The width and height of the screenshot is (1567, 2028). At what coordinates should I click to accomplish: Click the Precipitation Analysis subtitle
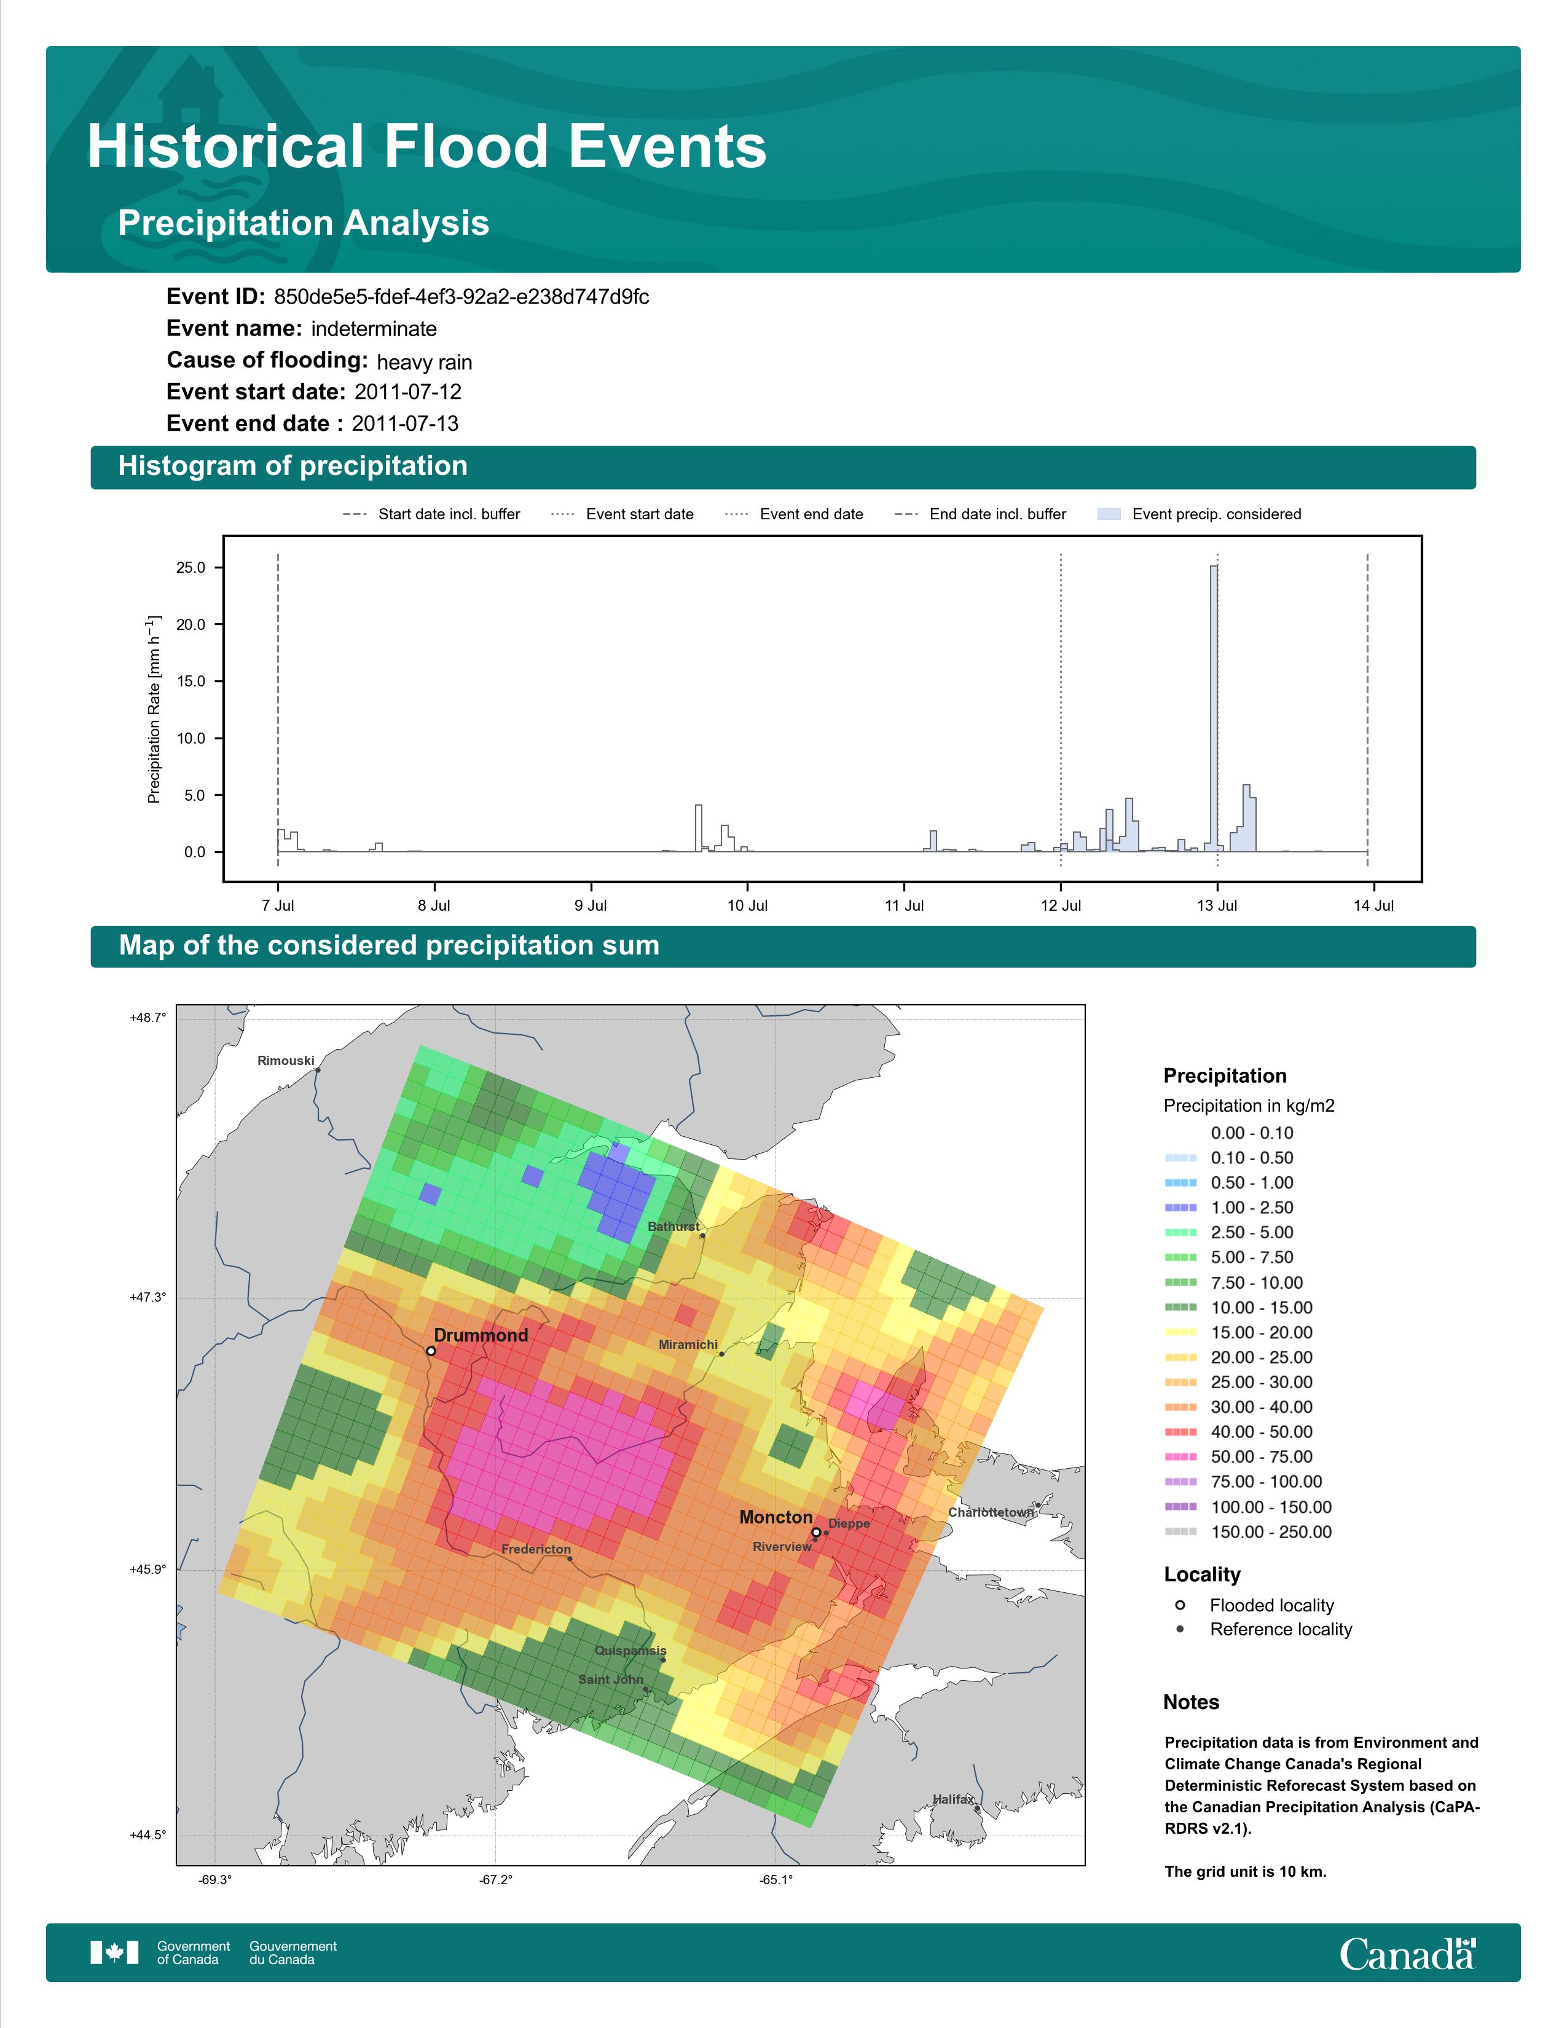(x=304, y=223)
